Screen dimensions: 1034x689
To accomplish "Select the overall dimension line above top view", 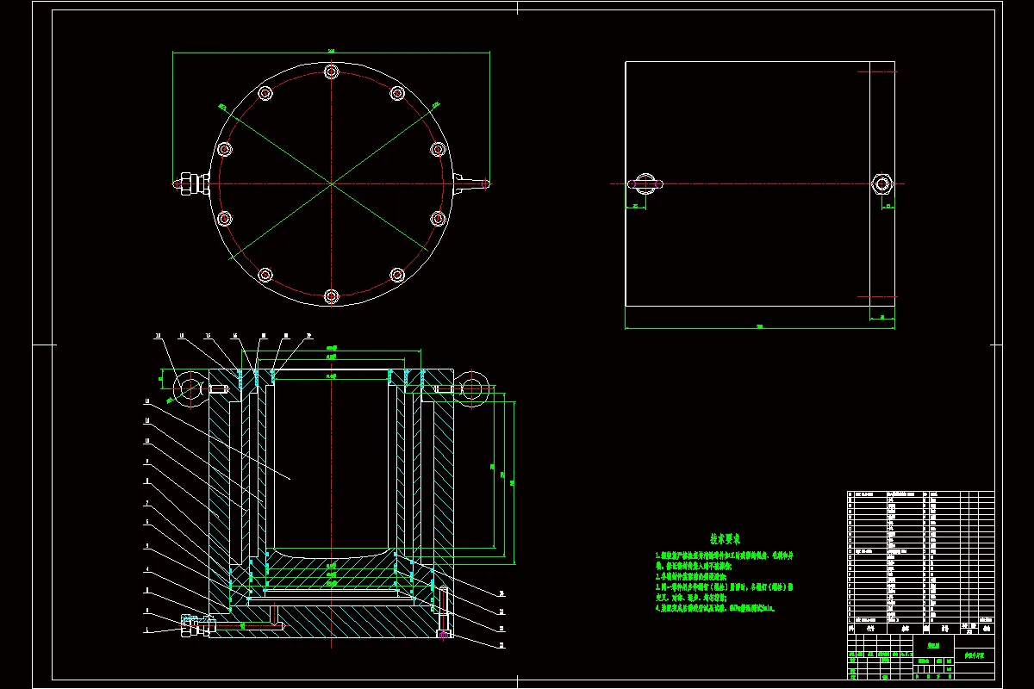I will pos(331,53).
